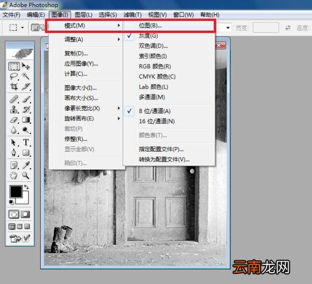Choose checked 灰度(G) grayscale mode

pos(169,36)
